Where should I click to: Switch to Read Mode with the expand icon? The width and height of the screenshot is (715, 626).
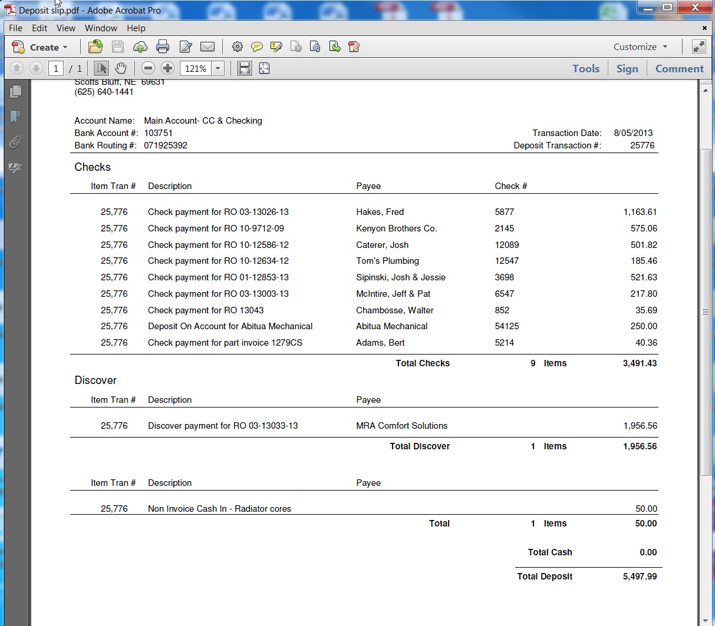698,47
